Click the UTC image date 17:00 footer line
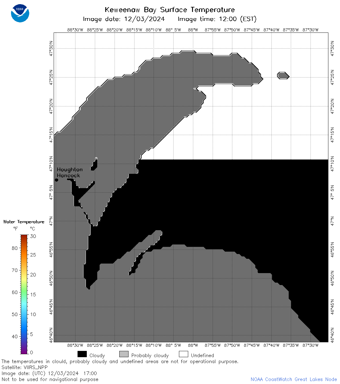Viewport: 340px width, 384px height. click(49, 373)
